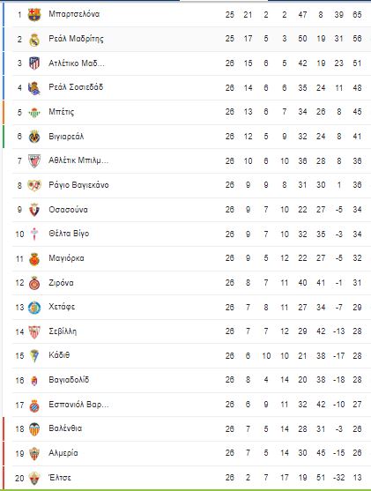This screenshot has height=491, width=371.
Task: Click the yellow Villarreal crest icon
Action: click(34, 137)
